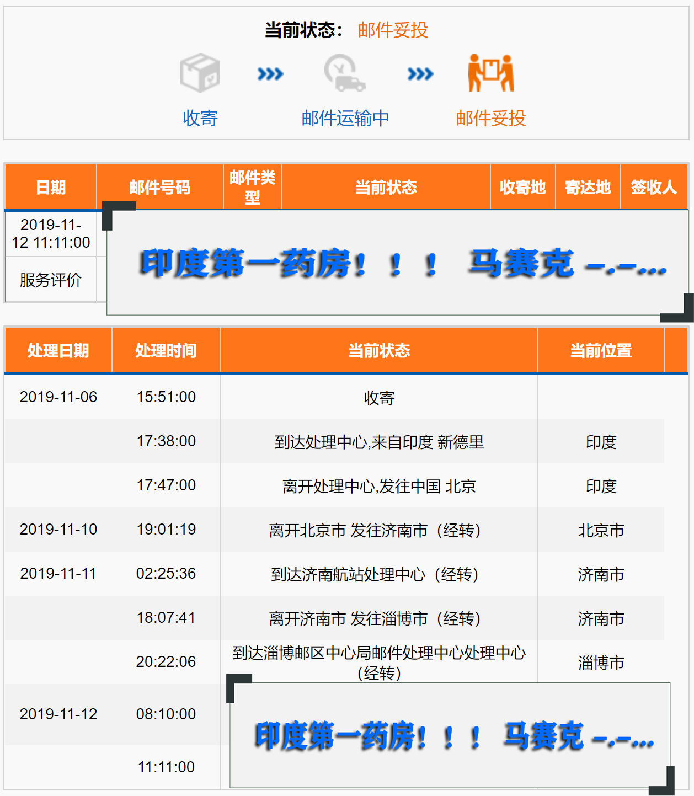694x796 pixels.
Task: Click the orange 邮件妥投 current status text at top
Action: pyautogui.click(x=393, y=30)
